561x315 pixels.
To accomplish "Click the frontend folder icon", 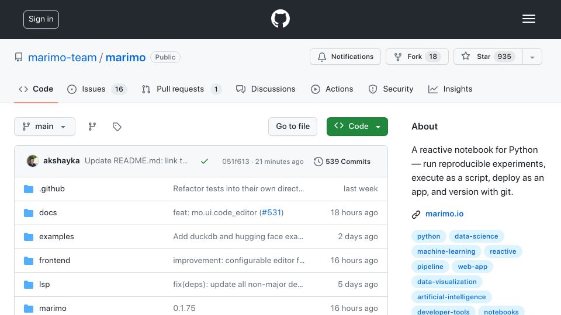I will [x=29, y=261].
